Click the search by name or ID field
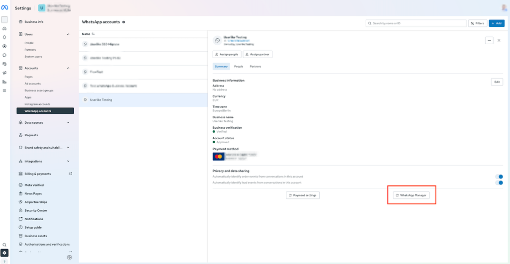Image resolution: width=510 pixels, height=264 pixels. pyautogui.click(x=416, y=23)
